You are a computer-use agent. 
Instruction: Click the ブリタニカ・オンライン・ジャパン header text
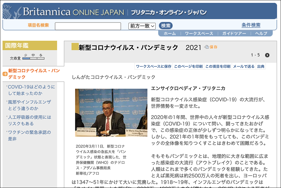coord(169,12)
